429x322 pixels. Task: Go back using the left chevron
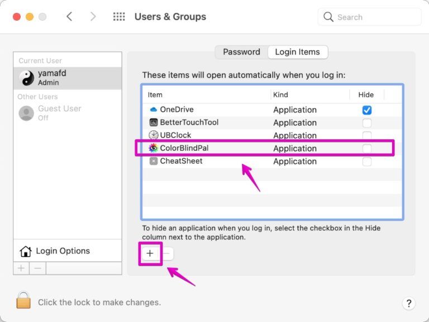69,17
